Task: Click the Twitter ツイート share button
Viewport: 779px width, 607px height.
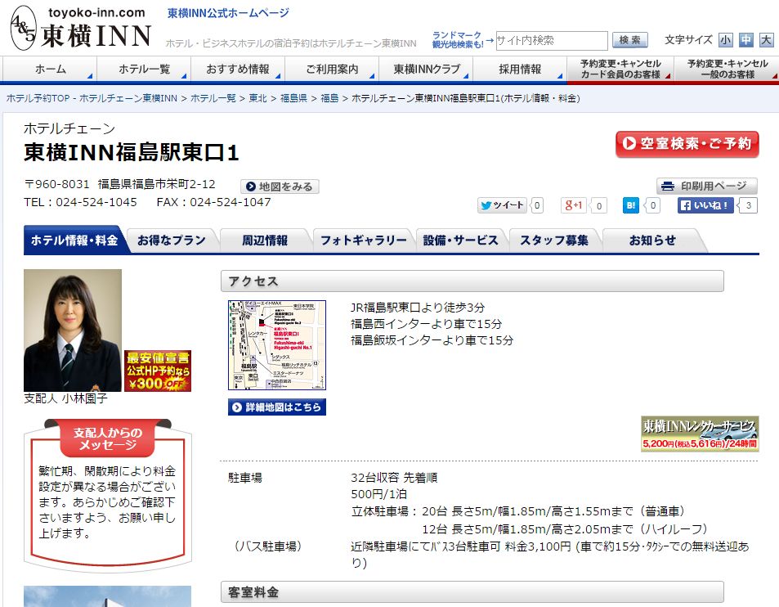Action: click(502, 205)
